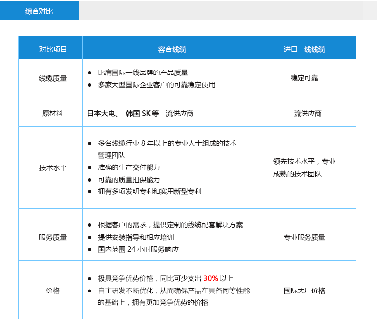Click the 日本大电 bold text
This screenshot has height=329, width=377.
[x=101, y=113]
